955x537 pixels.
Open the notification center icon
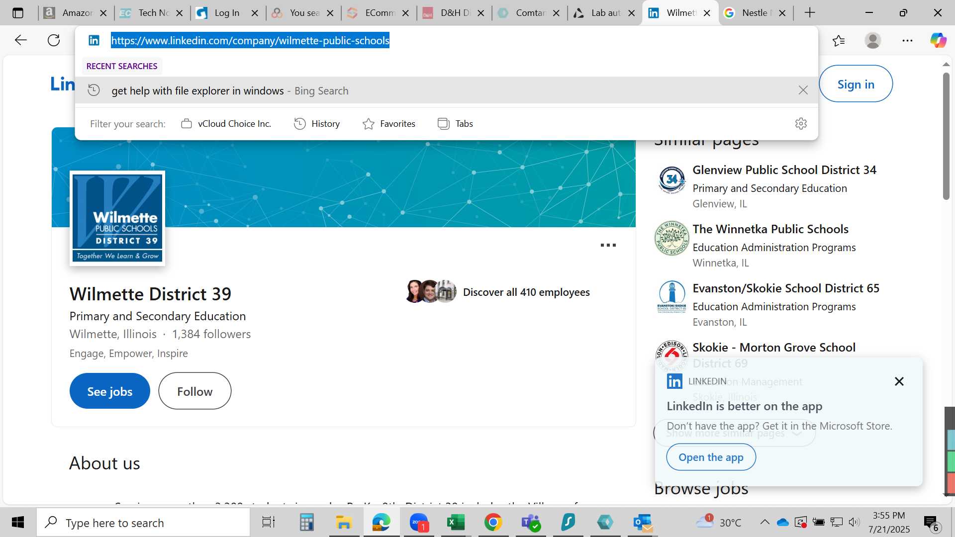click(931, 523)
